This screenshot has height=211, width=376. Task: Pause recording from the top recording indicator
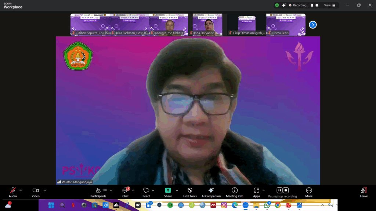tap(312, 5)
